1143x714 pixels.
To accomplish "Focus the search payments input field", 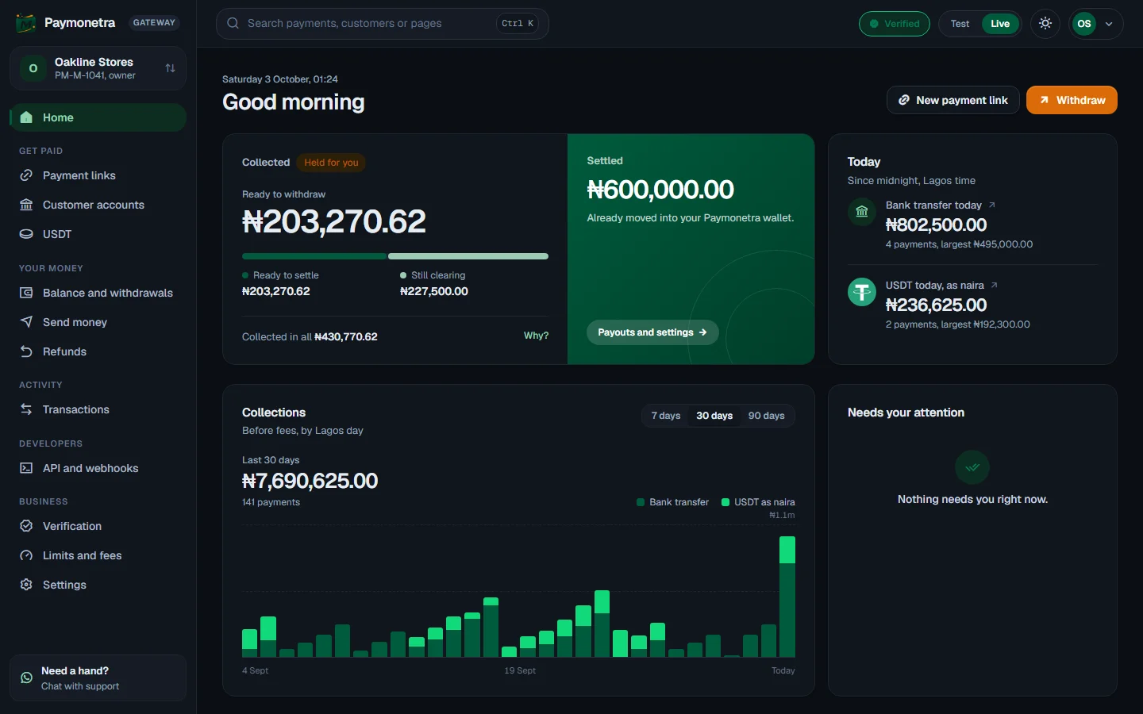I will (x=383, y=24).
